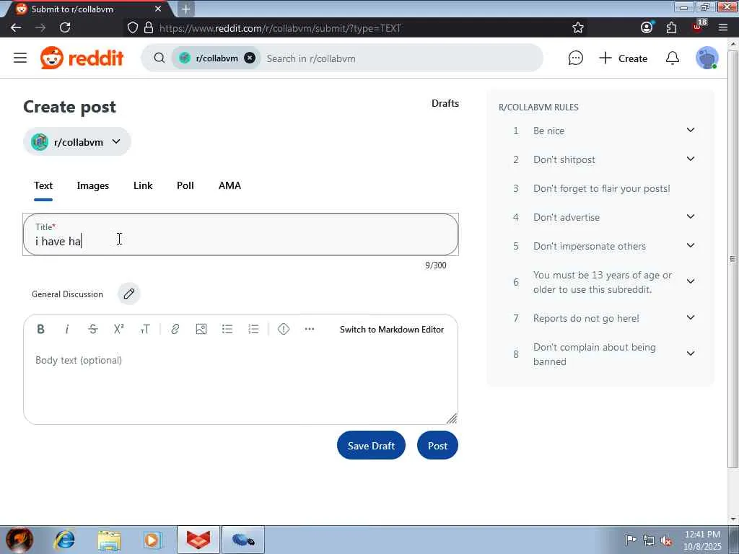Click the search magnifier icon
Image resolution: width=739 pixels, height=554 pixels.
point(159,58)
